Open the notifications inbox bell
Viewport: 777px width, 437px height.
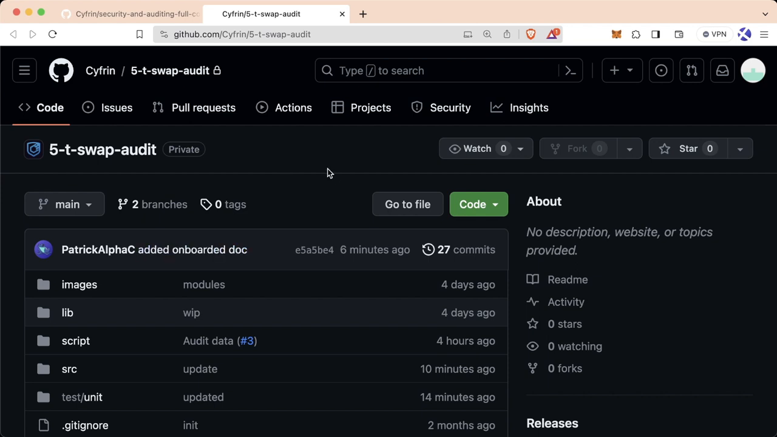pyautogui.click(x=722, y=70)
